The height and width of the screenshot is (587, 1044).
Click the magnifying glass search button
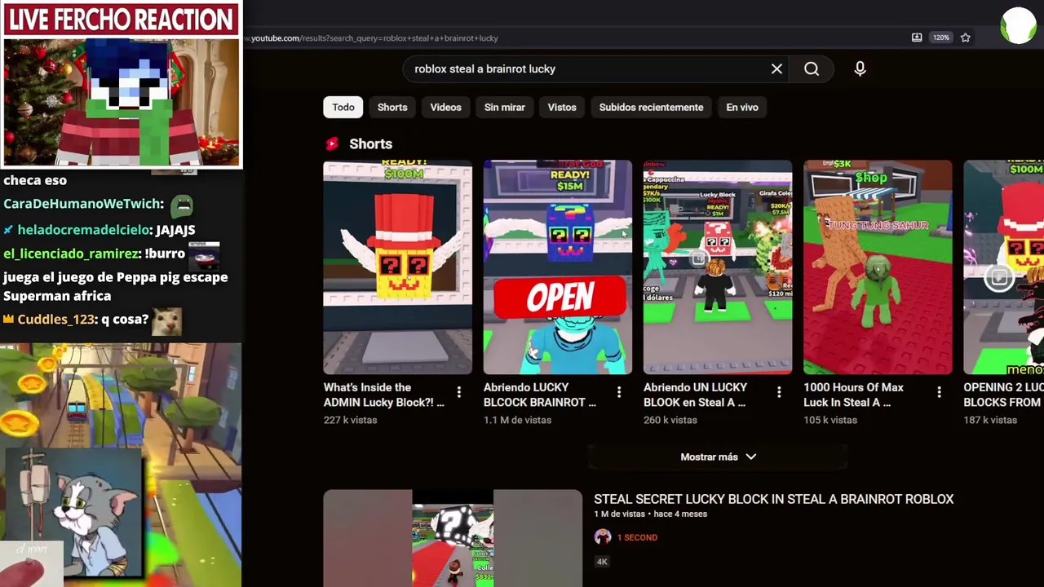(x=812, y=69)
